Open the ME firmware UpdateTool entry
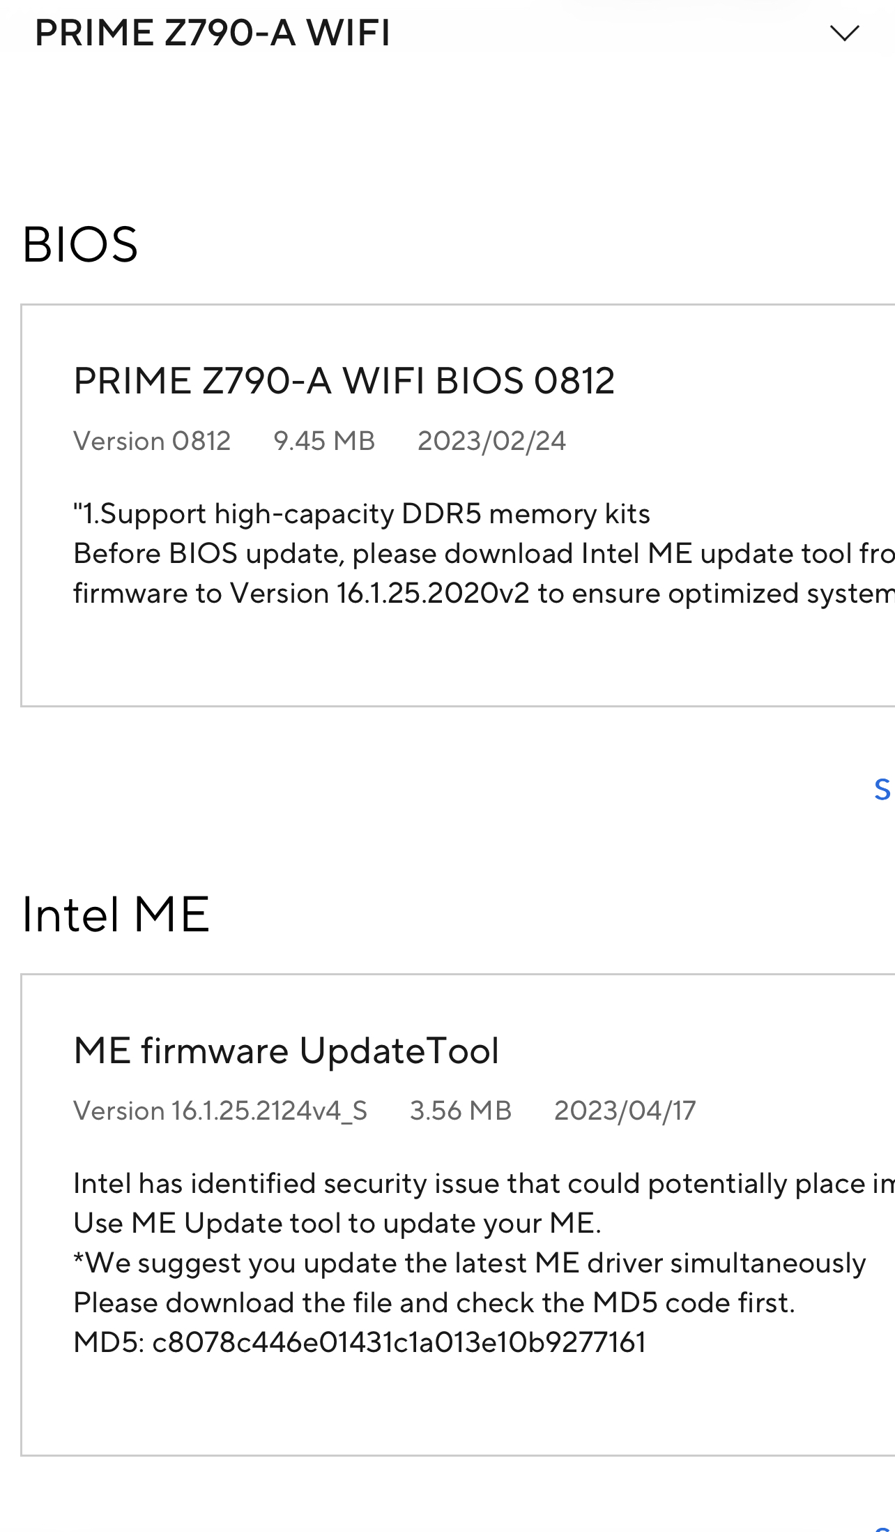The height and width of the screenshot is (1532, 895). [286, 1051]
